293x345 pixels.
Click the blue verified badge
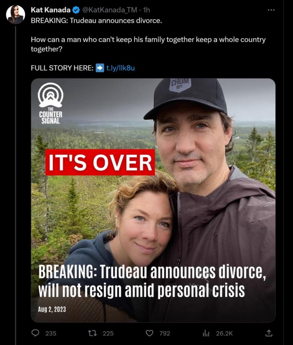pyautogui.click(x=76, y=10)
